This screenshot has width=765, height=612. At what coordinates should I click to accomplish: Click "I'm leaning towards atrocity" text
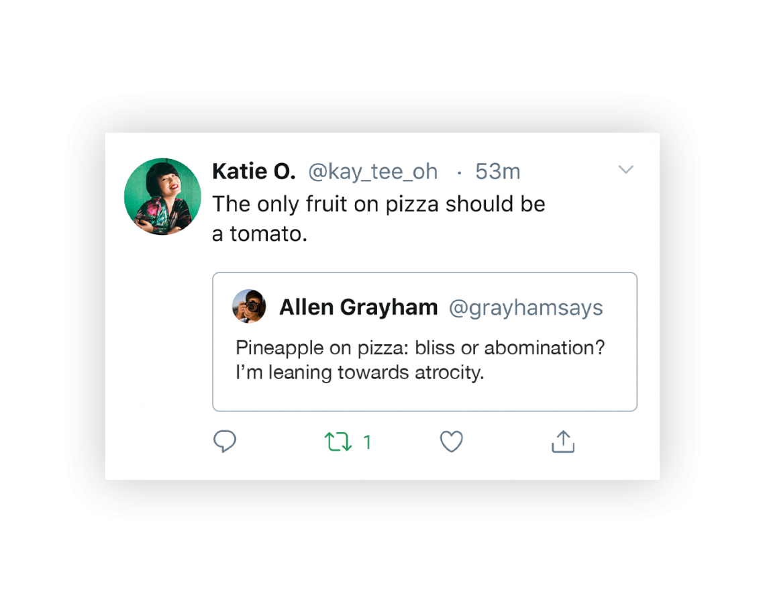click(x=359, y=372)
